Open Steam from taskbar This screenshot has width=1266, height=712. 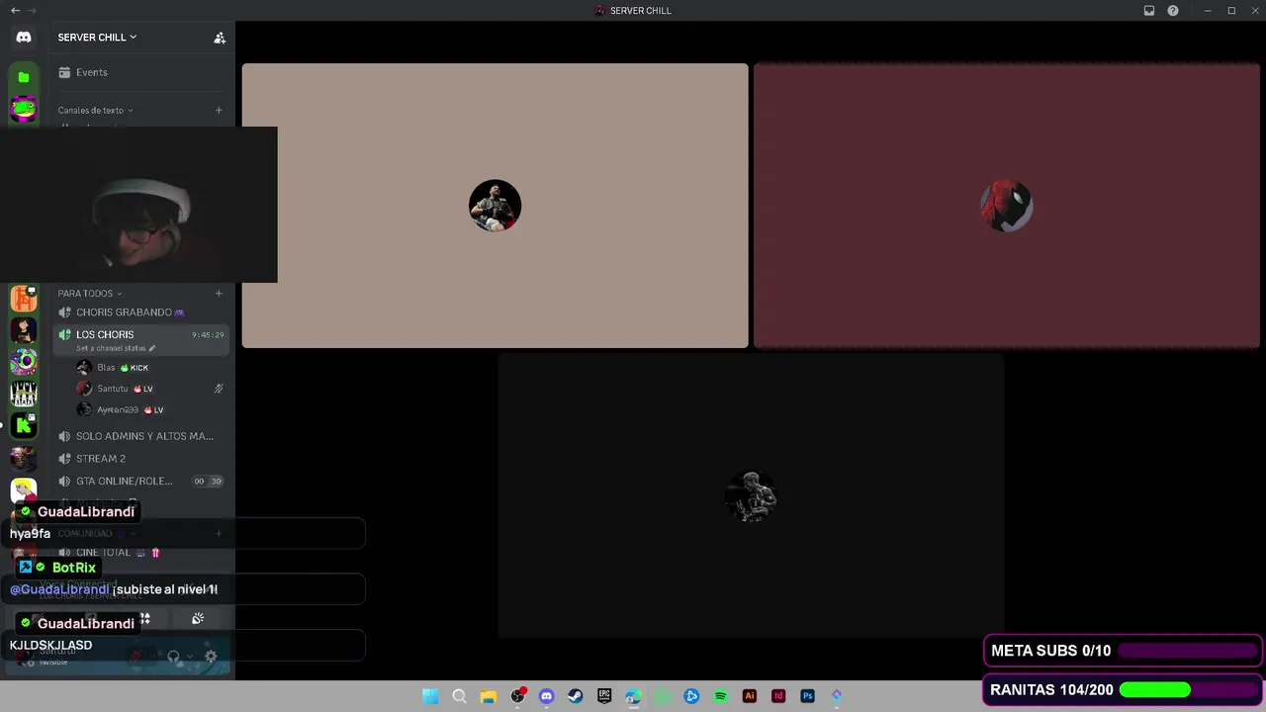[576, 696]
